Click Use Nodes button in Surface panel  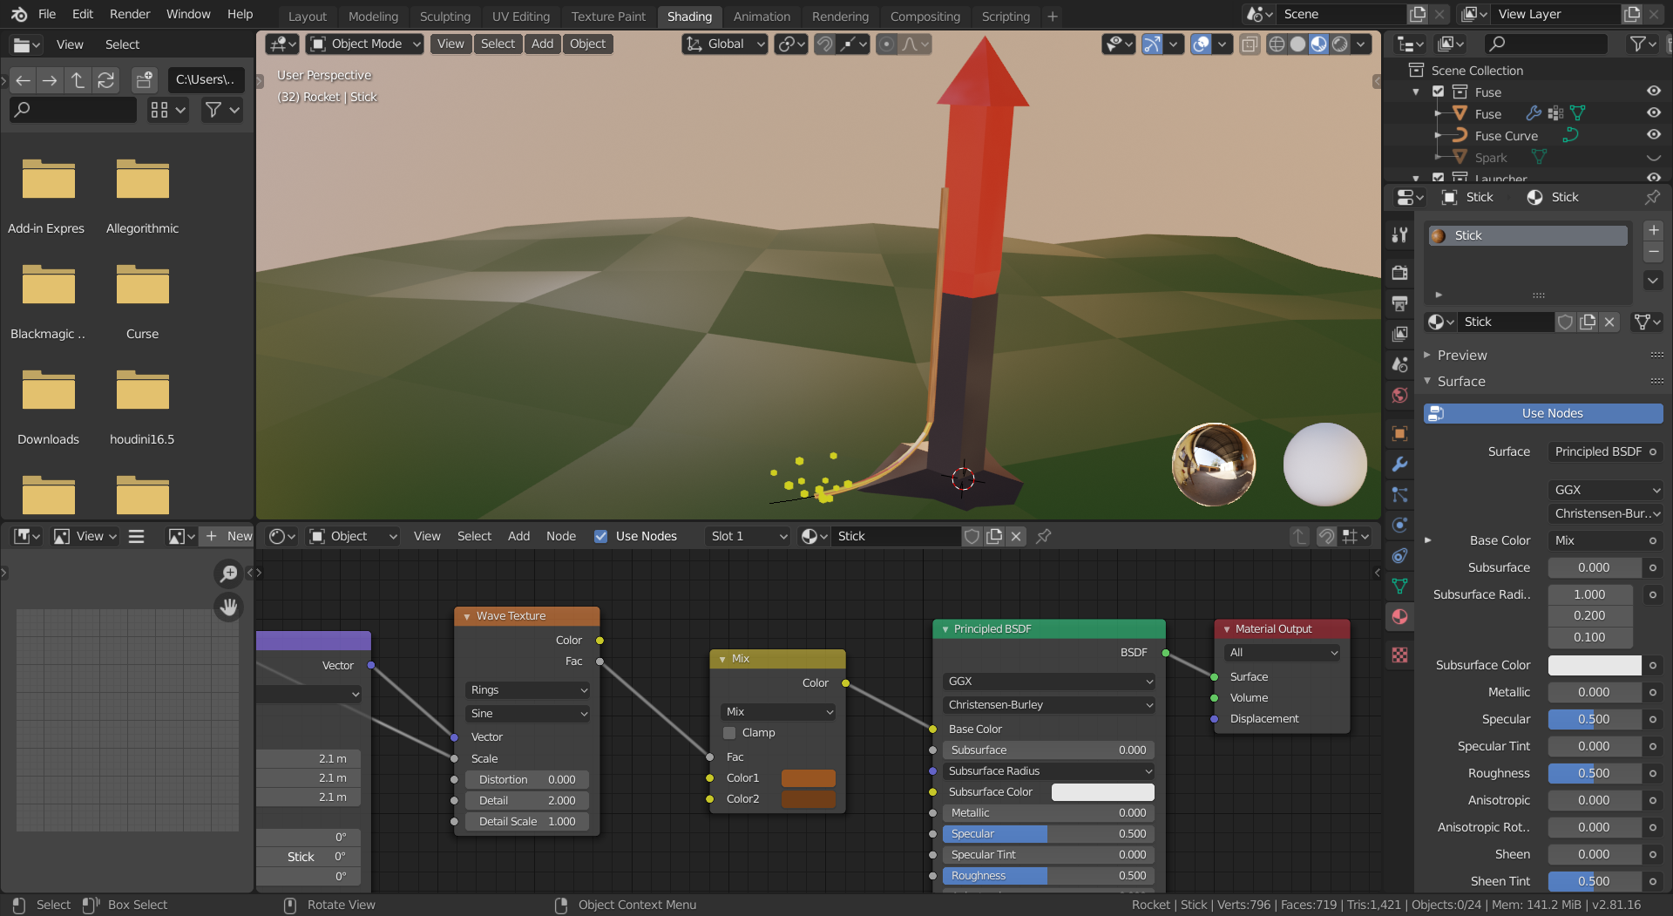click(x=1543, y=413)
